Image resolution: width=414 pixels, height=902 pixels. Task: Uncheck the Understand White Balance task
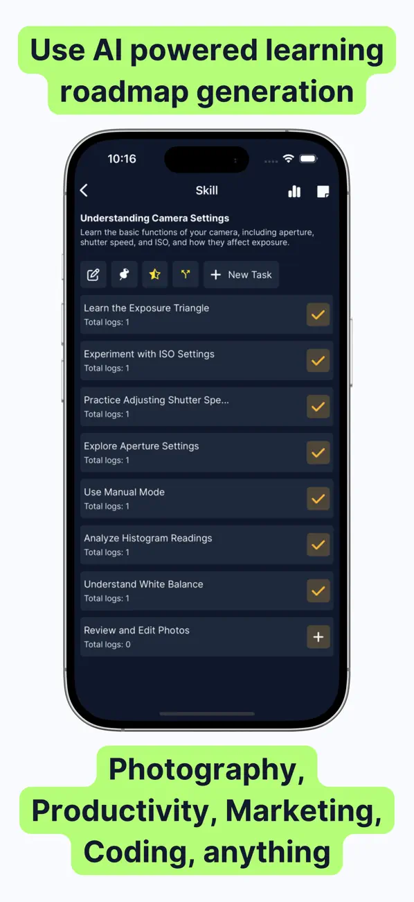tap(318, 590)
